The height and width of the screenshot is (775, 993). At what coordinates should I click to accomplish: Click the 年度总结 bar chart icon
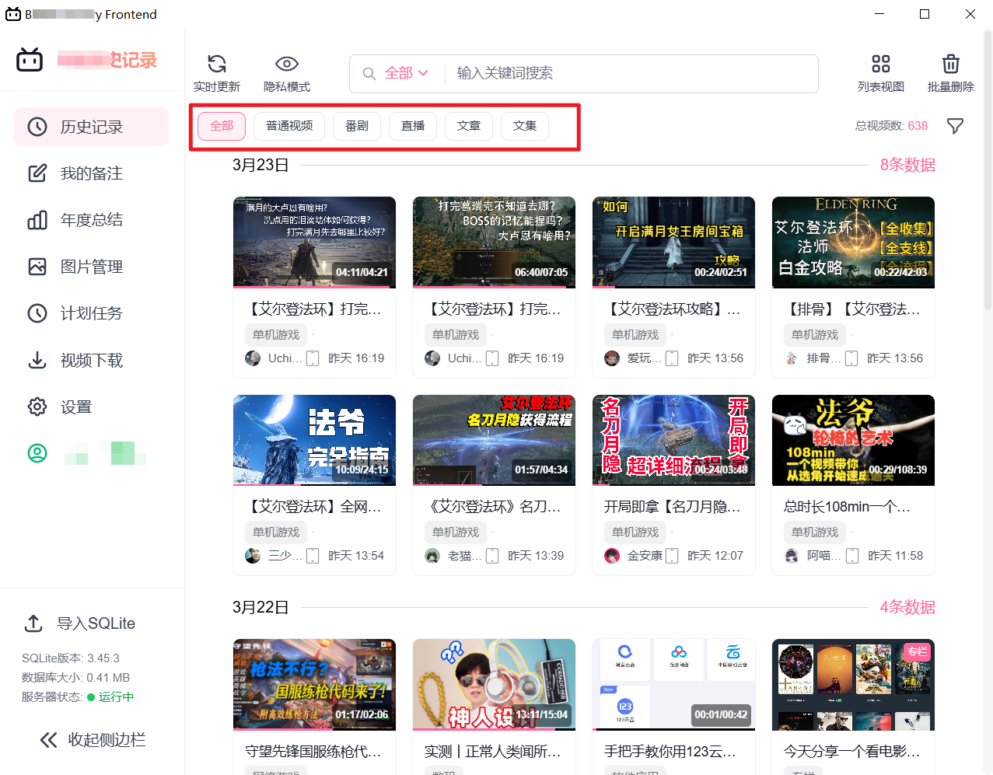(x=37, y=220)
